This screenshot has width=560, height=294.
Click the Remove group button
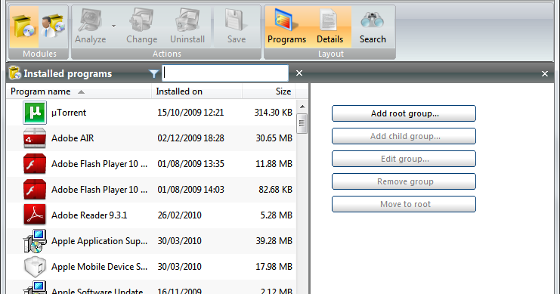[404, 181]
